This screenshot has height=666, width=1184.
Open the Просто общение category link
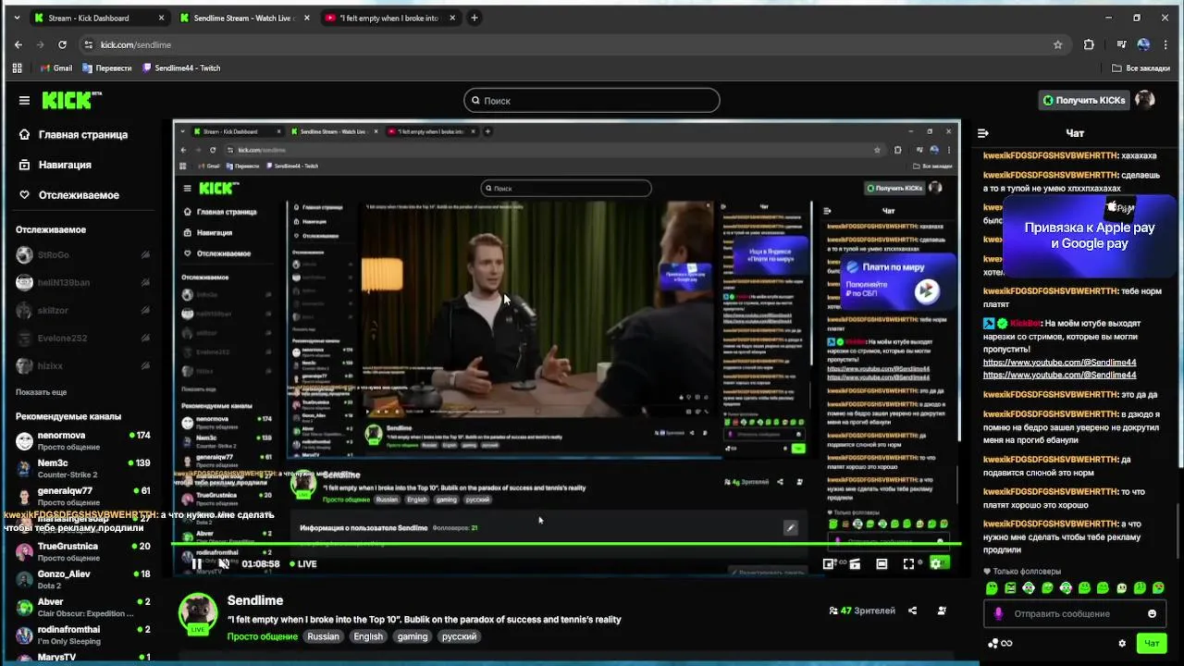pos(263,636)
